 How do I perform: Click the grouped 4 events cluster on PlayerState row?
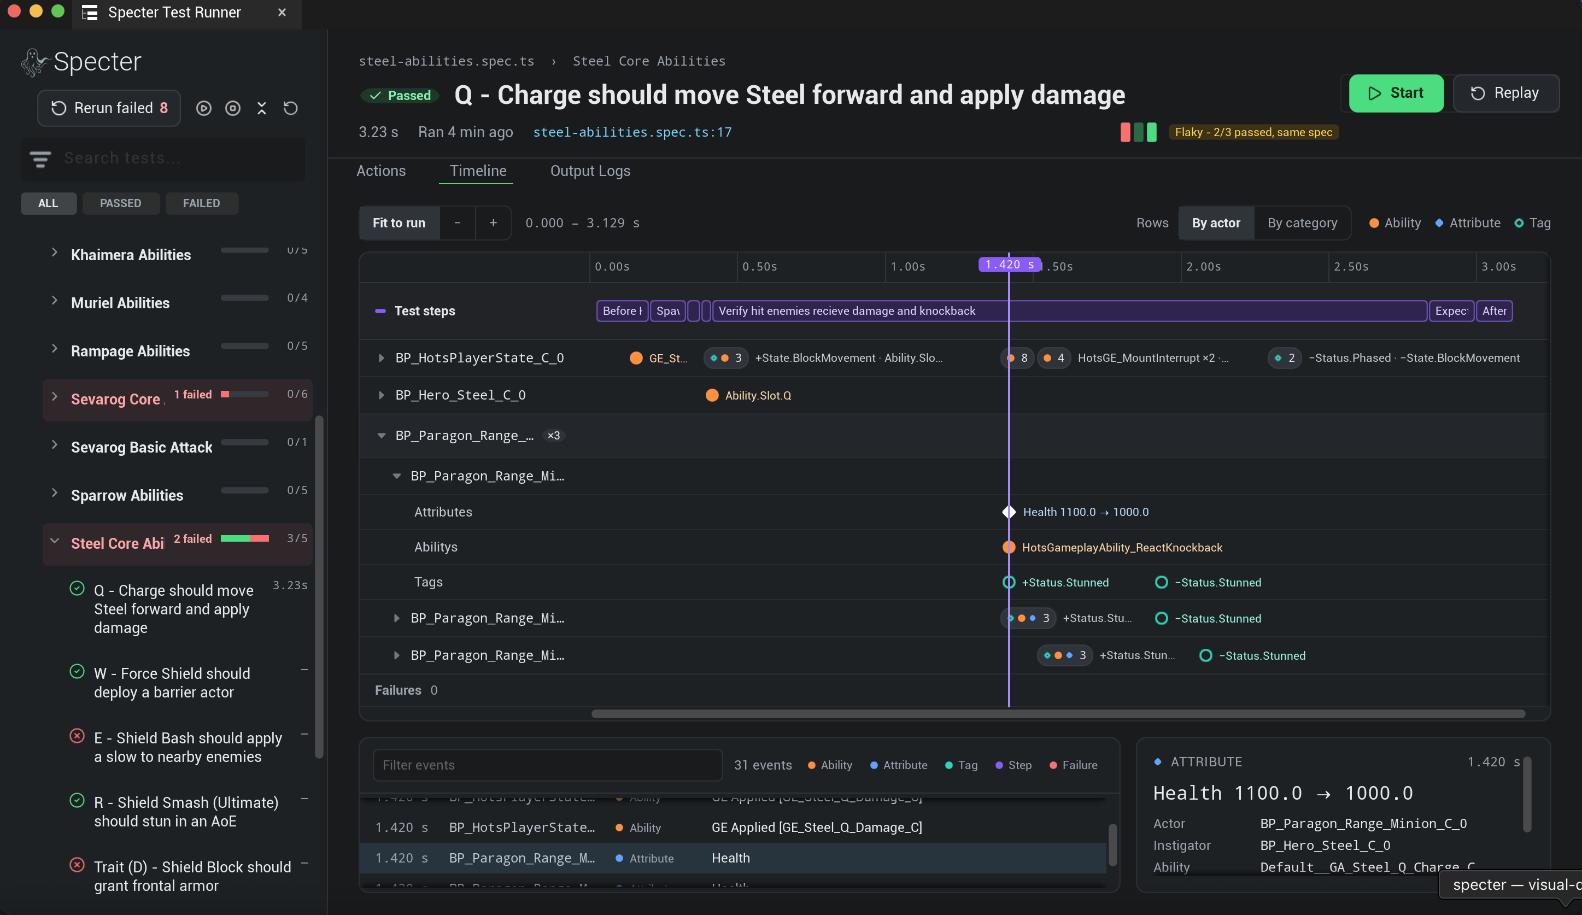click(x=1054, y=357)
